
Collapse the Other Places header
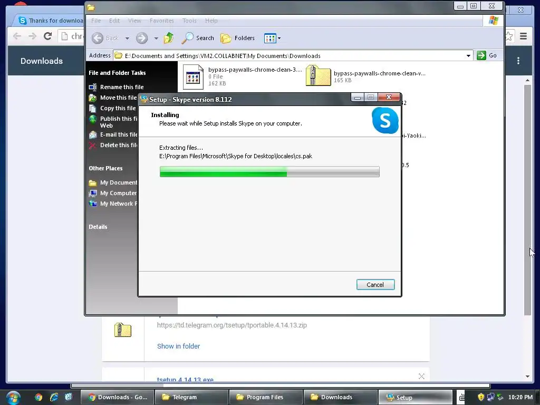click(x=105, y=168)
